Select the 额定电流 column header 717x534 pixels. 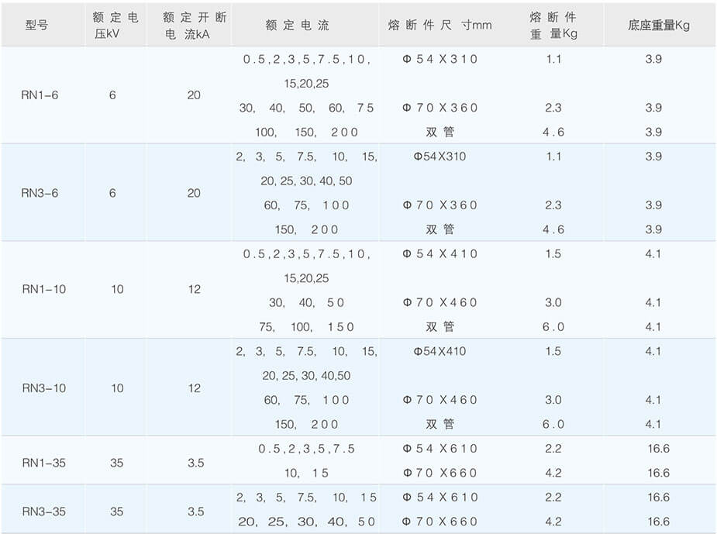click(x=297, y=25)
